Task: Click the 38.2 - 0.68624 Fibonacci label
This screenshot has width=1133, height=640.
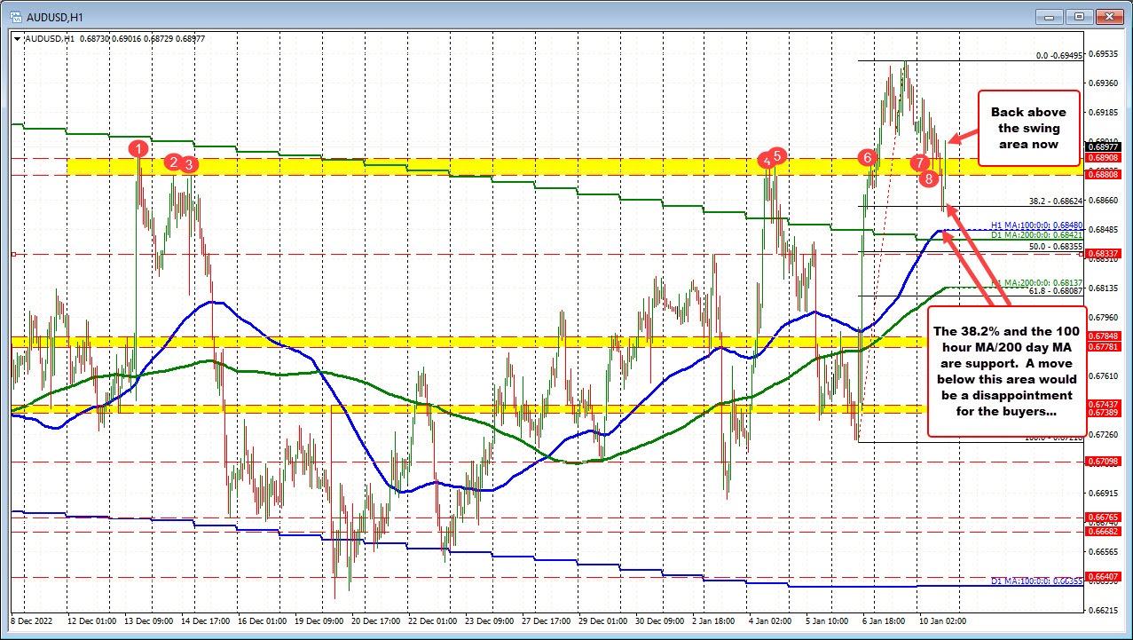Action: pyautogui.click(x=1054, y=201)
